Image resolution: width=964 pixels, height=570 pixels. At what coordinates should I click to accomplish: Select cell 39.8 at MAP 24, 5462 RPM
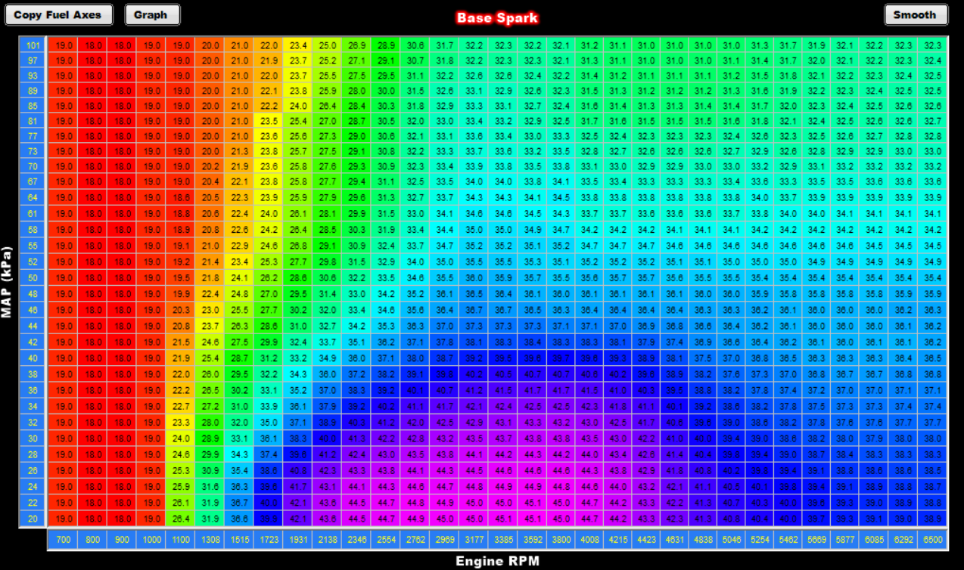tap(787, 487)
